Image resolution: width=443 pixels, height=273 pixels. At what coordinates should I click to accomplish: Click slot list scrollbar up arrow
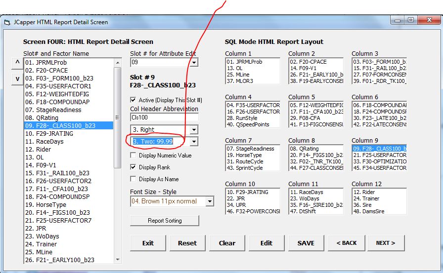(118, 63)
